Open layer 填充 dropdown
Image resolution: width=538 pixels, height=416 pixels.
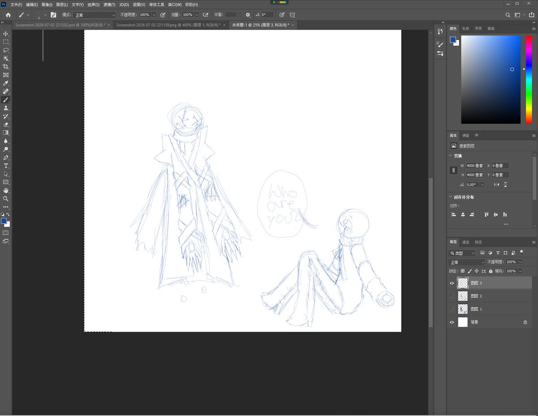pyautogui.click(x=520, y=271)
